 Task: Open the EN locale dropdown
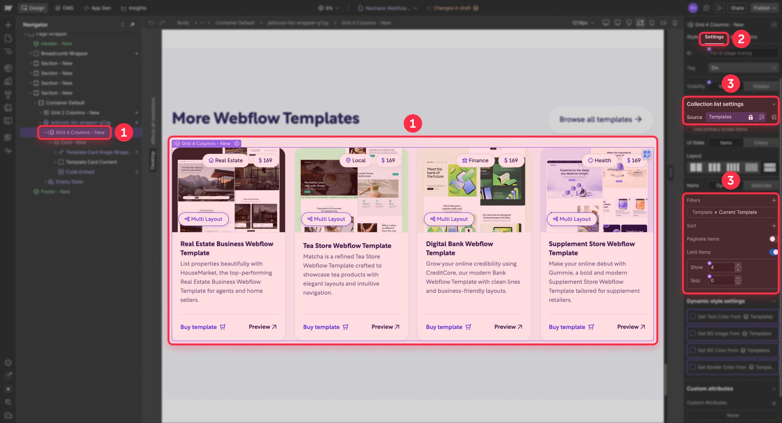(x=329, y=8)
